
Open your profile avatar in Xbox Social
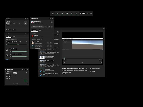click(32, 22)
